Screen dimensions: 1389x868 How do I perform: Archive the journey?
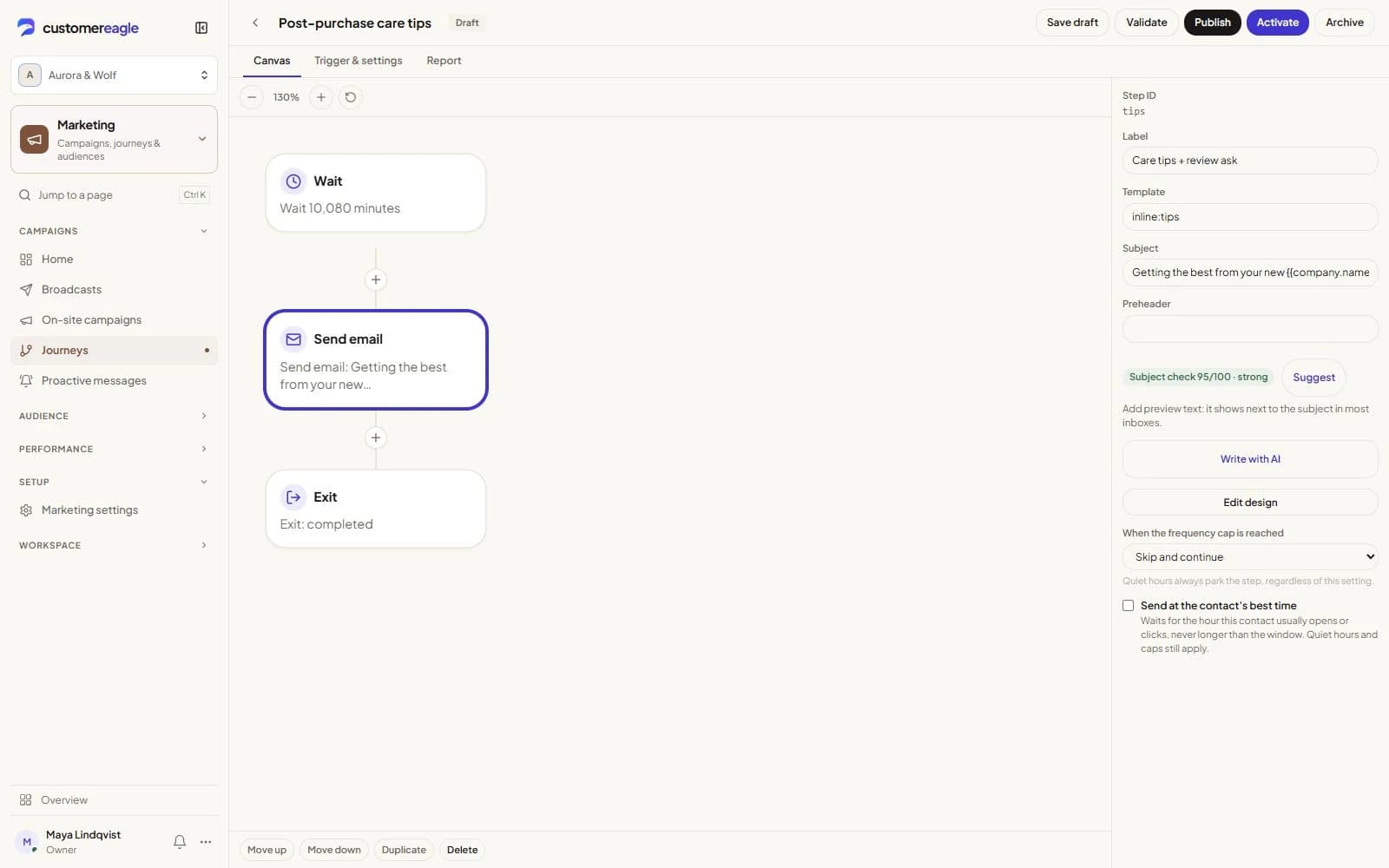(x=1344, y=23)
